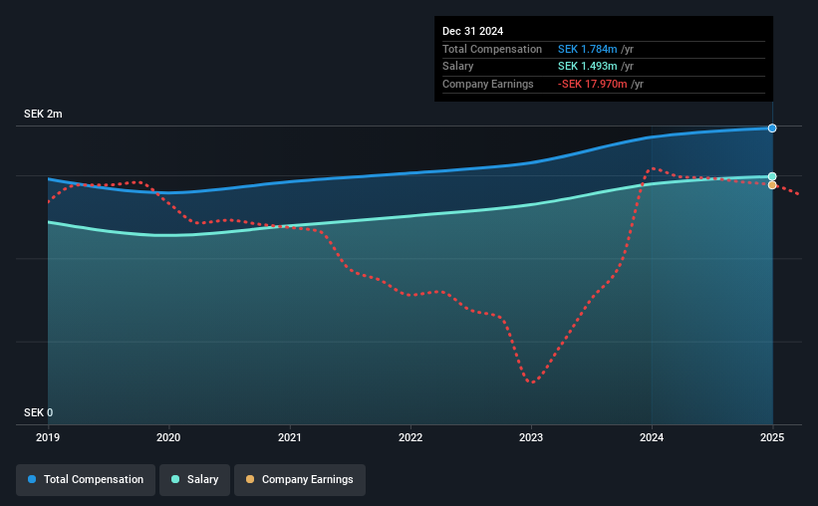Click the Company Earnings tooltip row label
The width and height of the screenshot is (818, 506).
coord(488,84)
